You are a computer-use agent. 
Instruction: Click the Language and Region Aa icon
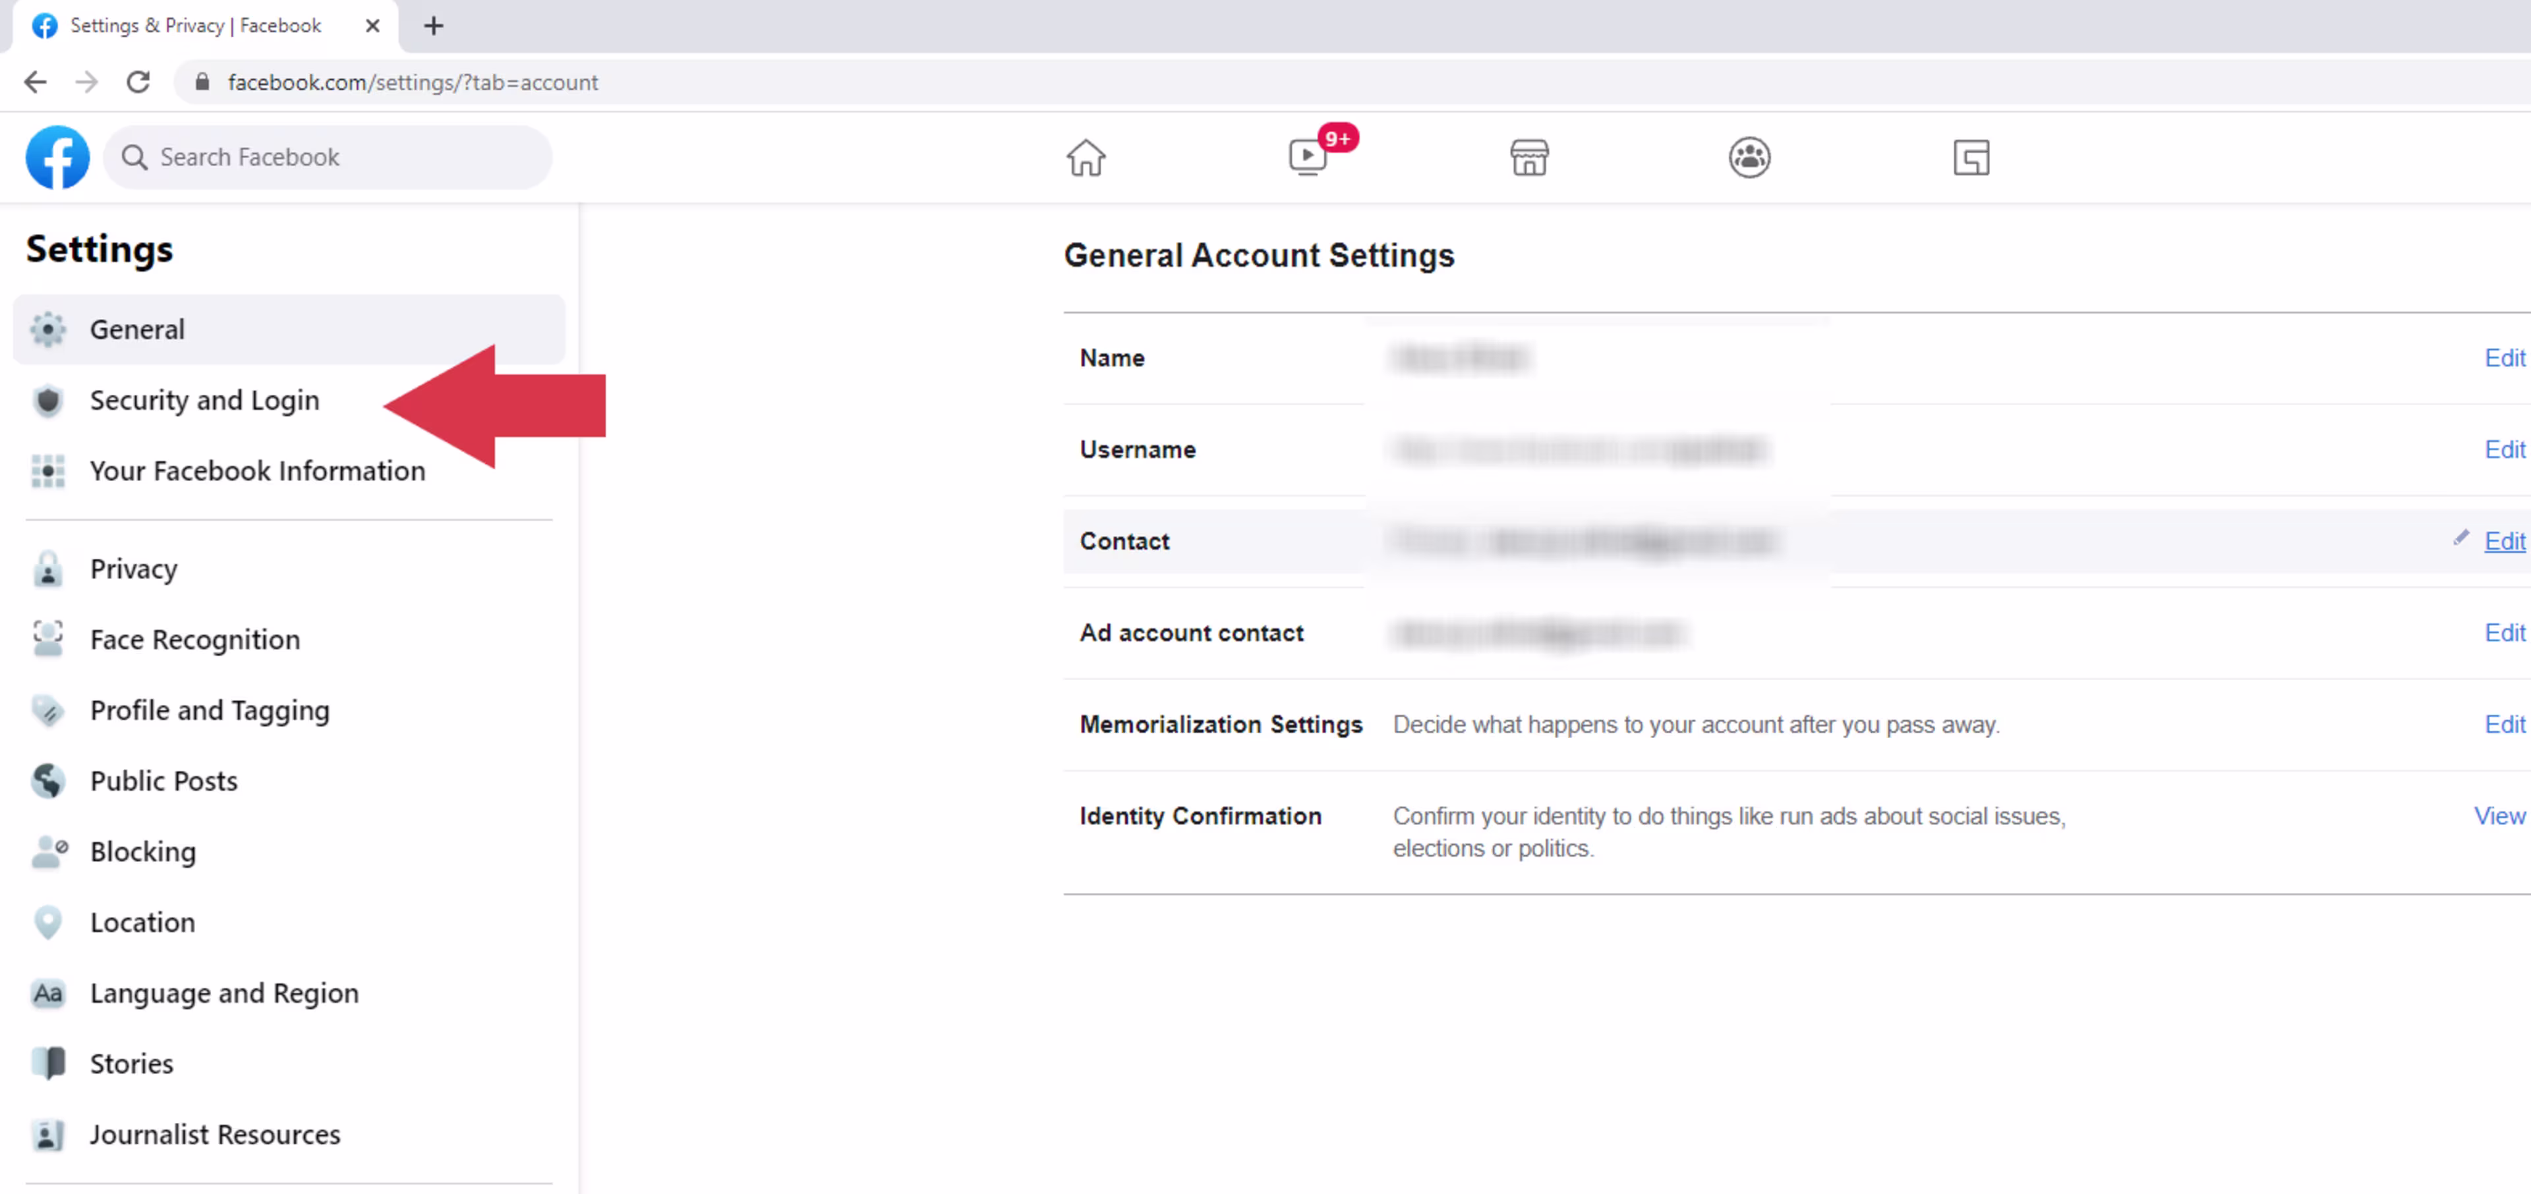click(47, 993)
